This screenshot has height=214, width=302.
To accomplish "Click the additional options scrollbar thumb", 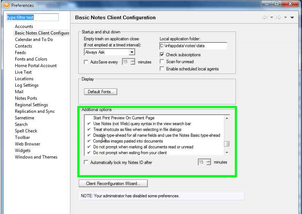I will point(227,144).
